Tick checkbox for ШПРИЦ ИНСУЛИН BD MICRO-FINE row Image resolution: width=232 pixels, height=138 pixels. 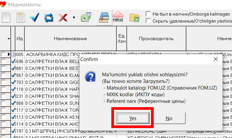[x=3, y=131]
